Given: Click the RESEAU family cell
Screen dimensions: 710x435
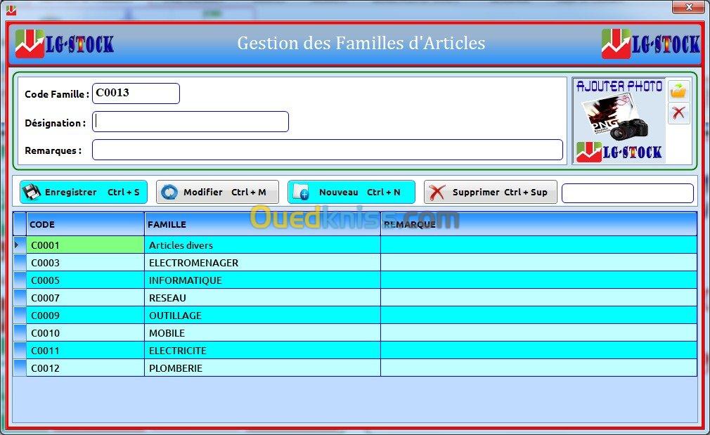Looking at the screenshot, I should [262, 298].
